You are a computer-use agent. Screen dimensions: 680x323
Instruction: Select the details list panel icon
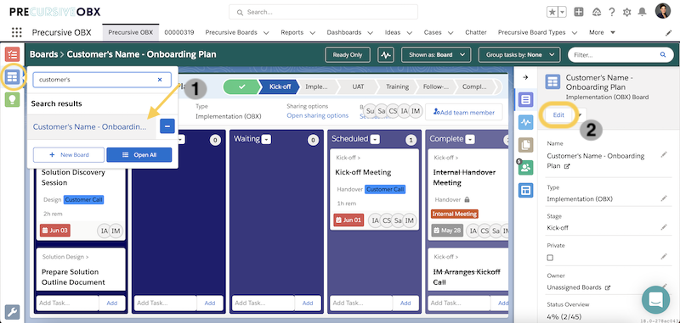tap(525, 100)
